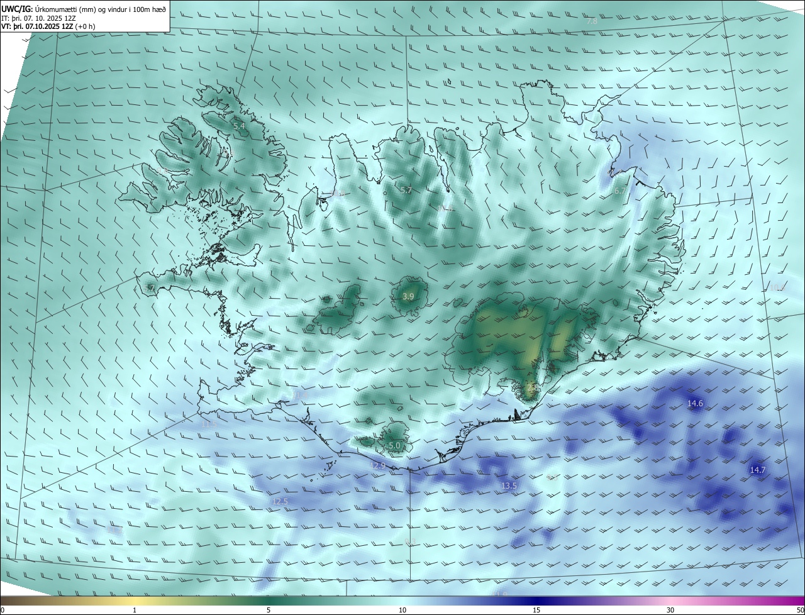Click the colorbar tick label 0
This screenshot has width=805, height=615.
pos(3,610)
